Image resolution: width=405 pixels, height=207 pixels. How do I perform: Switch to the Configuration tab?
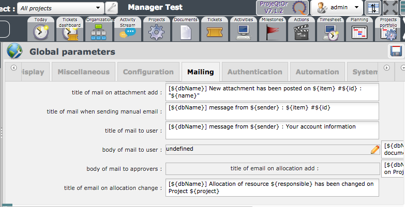[x=148, y=72]
